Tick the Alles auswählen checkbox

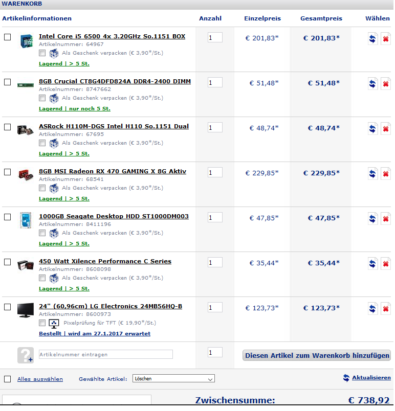[7, 379]
